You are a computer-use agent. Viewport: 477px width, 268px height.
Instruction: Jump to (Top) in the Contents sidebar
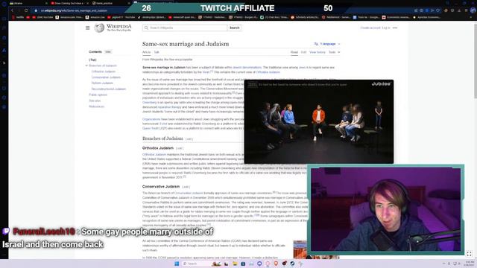click(92, 60)
